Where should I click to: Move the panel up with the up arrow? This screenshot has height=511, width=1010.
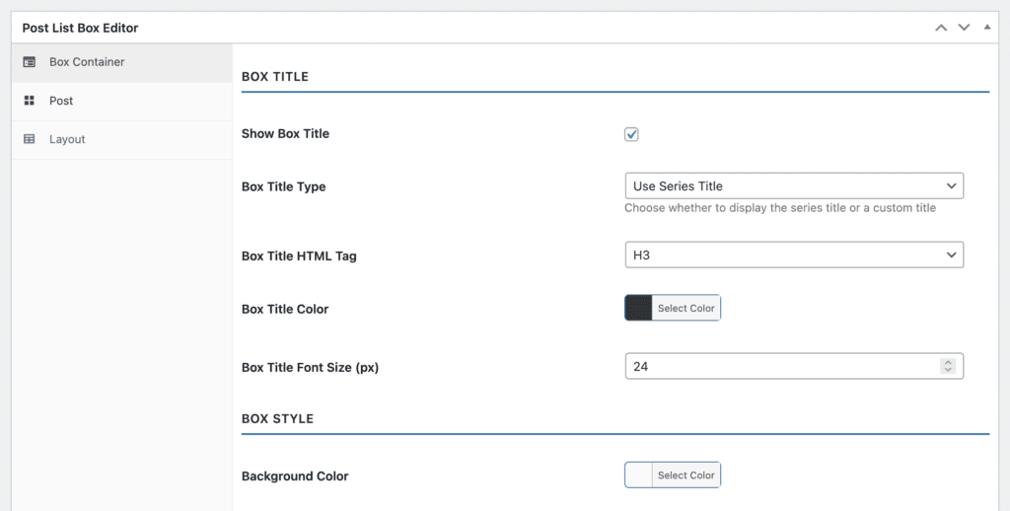(x=941, y=28)
